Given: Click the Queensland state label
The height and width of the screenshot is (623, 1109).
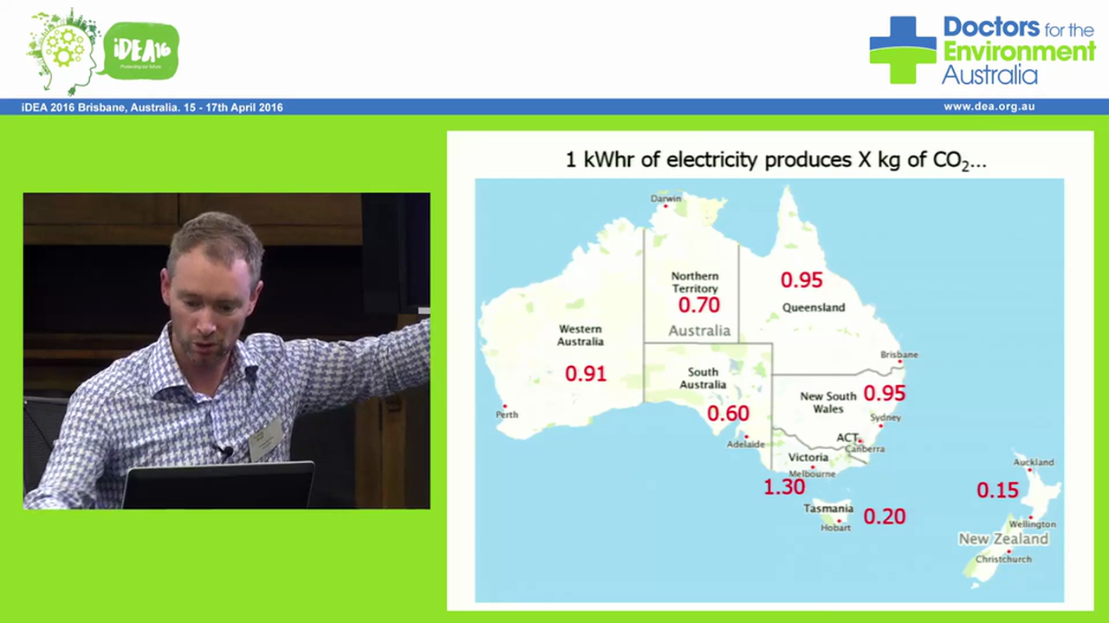Looking at the screenshot, I should coord(813,307).
